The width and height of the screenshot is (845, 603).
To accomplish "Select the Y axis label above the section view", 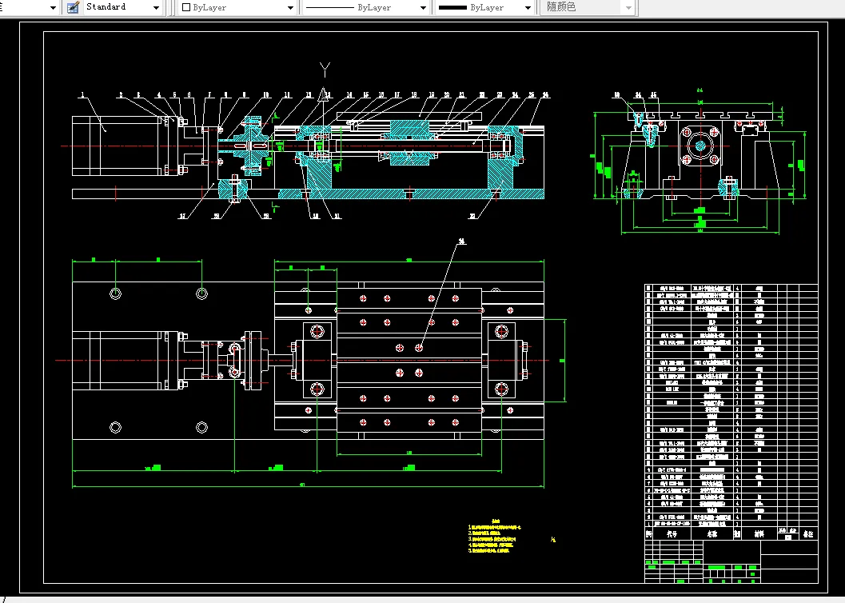I will (325, 69).
